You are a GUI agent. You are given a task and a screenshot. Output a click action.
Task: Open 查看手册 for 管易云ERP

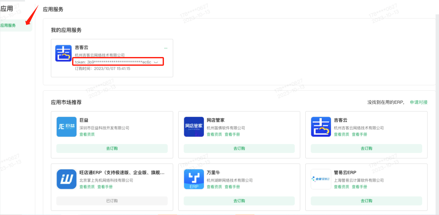point(359,187)
